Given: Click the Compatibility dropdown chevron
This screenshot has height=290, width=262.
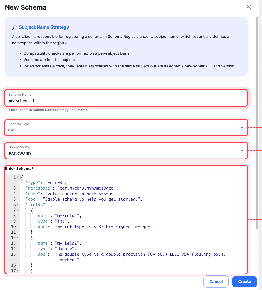Looking at the screenshot, I should (242, 150).
